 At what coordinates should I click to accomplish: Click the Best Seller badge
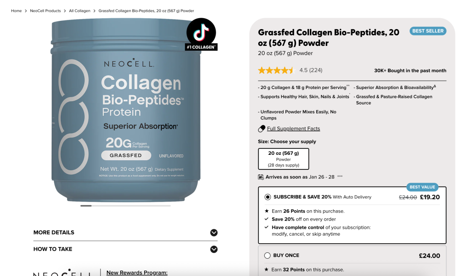pyautogui.click(x=428, y=31)
